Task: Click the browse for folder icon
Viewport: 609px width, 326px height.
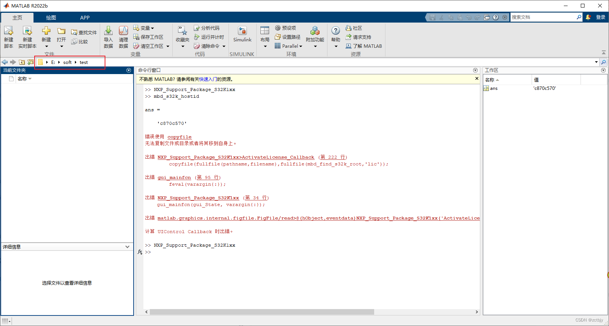Action: tap(30, 62)
